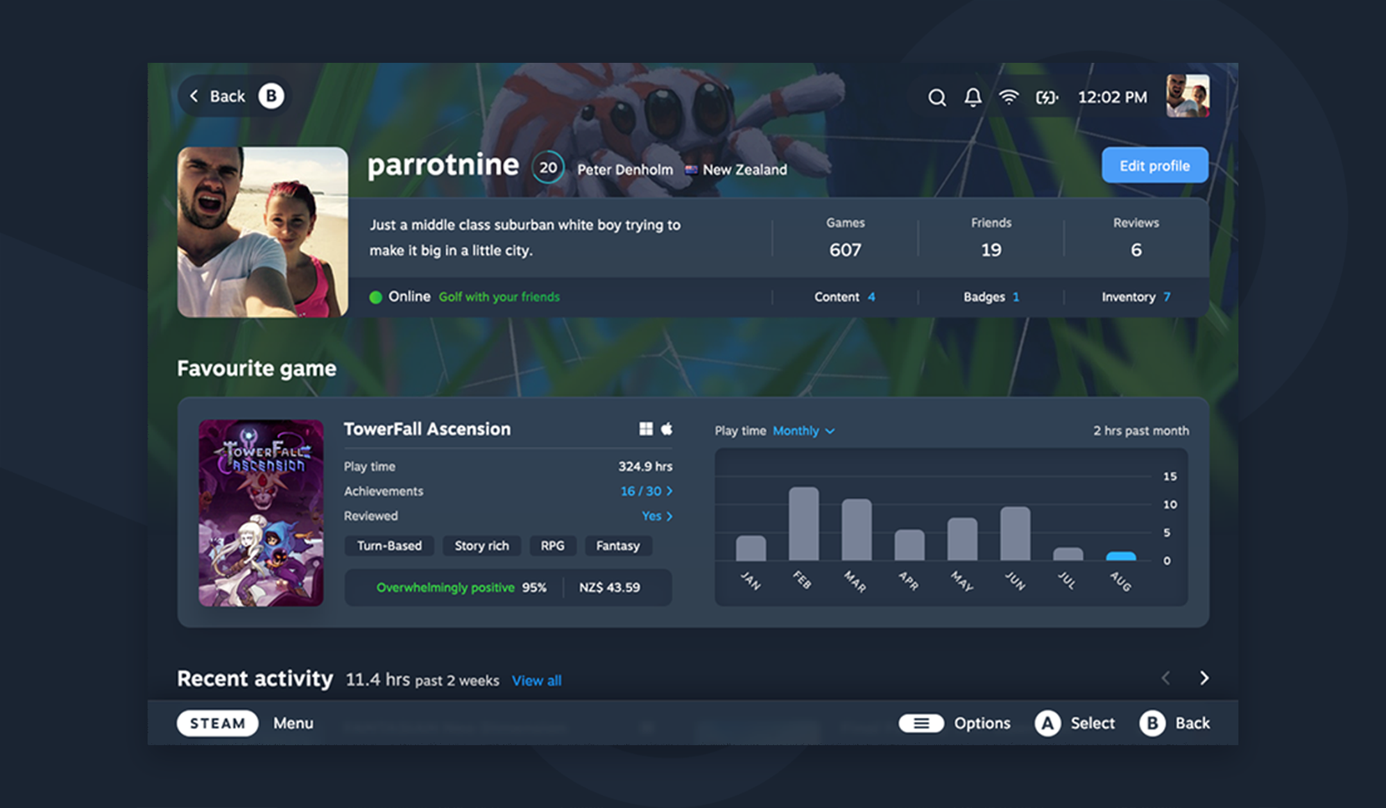Viewport: 1386px width, 808px height.
Task: Click the Options menu pill icon
Action: pyautogui.click(x=921, y=723)
